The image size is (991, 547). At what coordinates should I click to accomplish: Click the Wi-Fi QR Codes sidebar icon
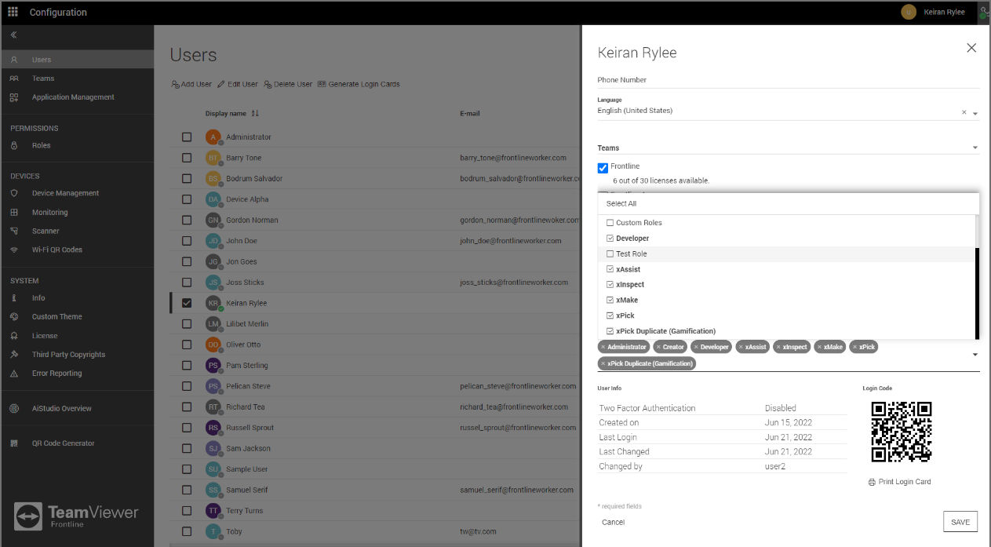point(14,250)
